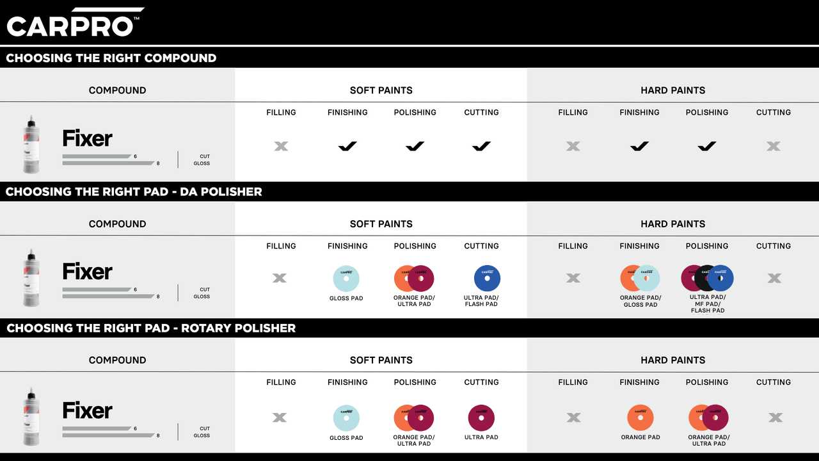The height and width of the screenshot is (461, 819).
Task: Select the three-pad group in DA hard polishing
Action: [707, 278]
